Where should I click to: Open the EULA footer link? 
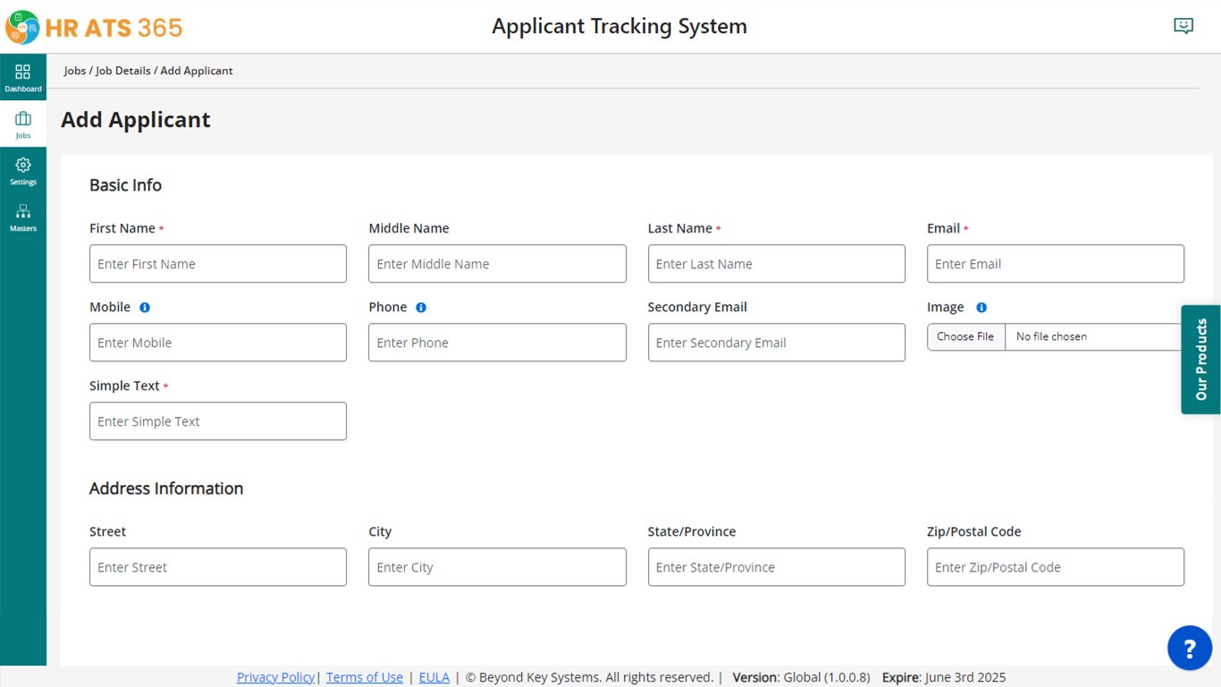(434, 677)
